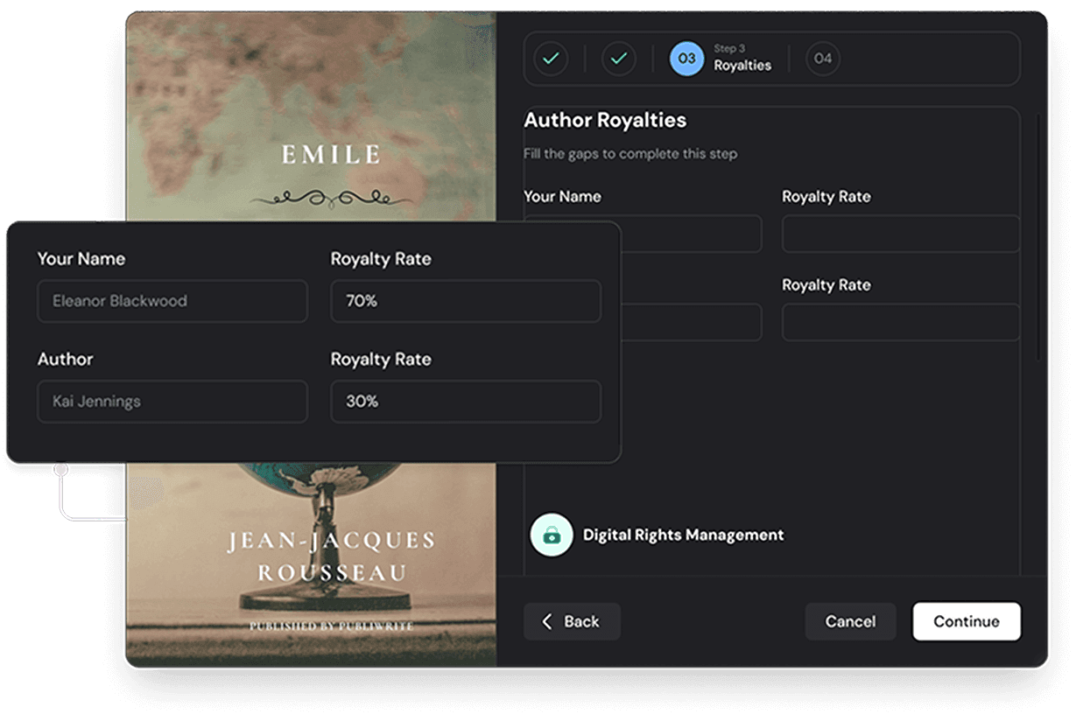Click the Author Royalties panel scrollbar
Image resolution: width=1076 pixels, height=721 pixels.
pos(1038,236)
